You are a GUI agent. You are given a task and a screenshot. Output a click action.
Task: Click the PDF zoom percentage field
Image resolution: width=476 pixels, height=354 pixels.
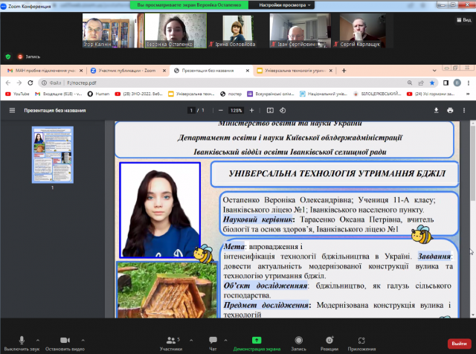(237, 110)
